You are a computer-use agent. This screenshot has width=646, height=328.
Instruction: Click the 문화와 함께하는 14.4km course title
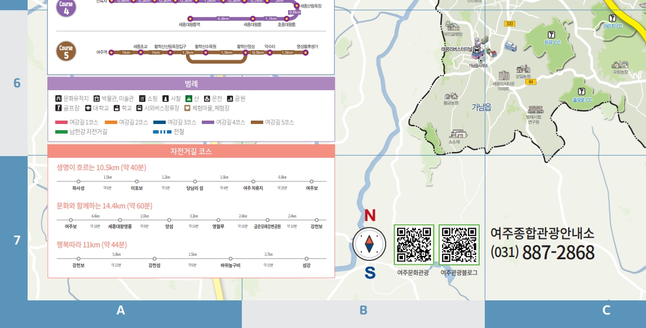click(104, 206)
